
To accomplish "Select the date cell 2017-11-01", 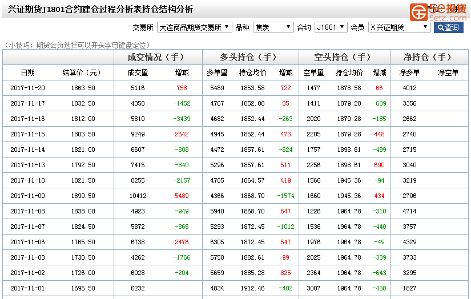I will click(27, 288).
